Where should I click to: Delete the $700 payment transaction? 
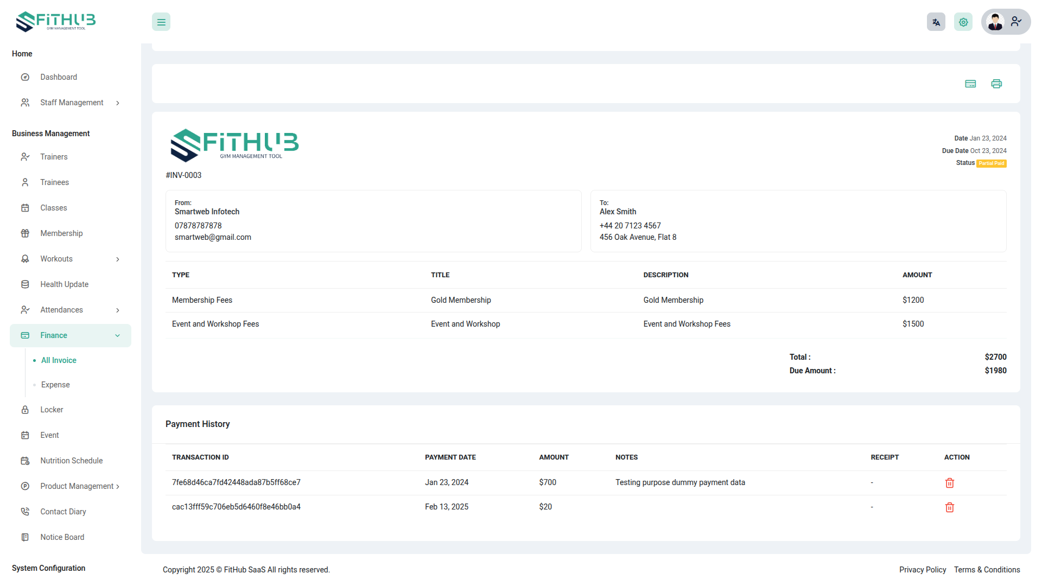[949, 483]
